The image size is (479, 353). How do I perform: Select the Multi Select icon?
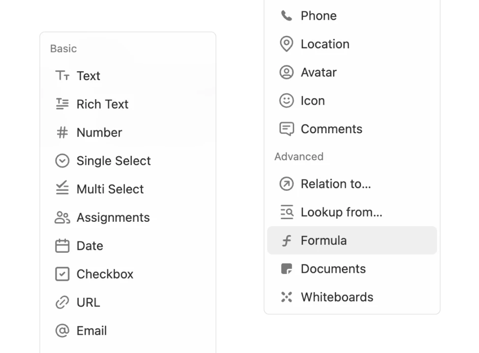pyautogui.click(x=62, y=189)
